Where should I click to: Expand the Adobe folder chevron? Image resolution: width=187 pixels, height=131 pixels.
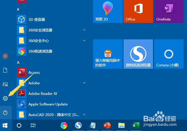[x=84, y=83]
